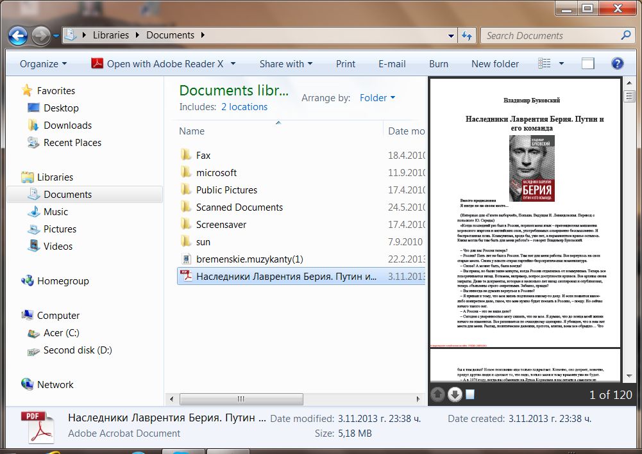Expand the Open with dropdown arrow
This screenshot has height=454, width=642.
[233, 64]
